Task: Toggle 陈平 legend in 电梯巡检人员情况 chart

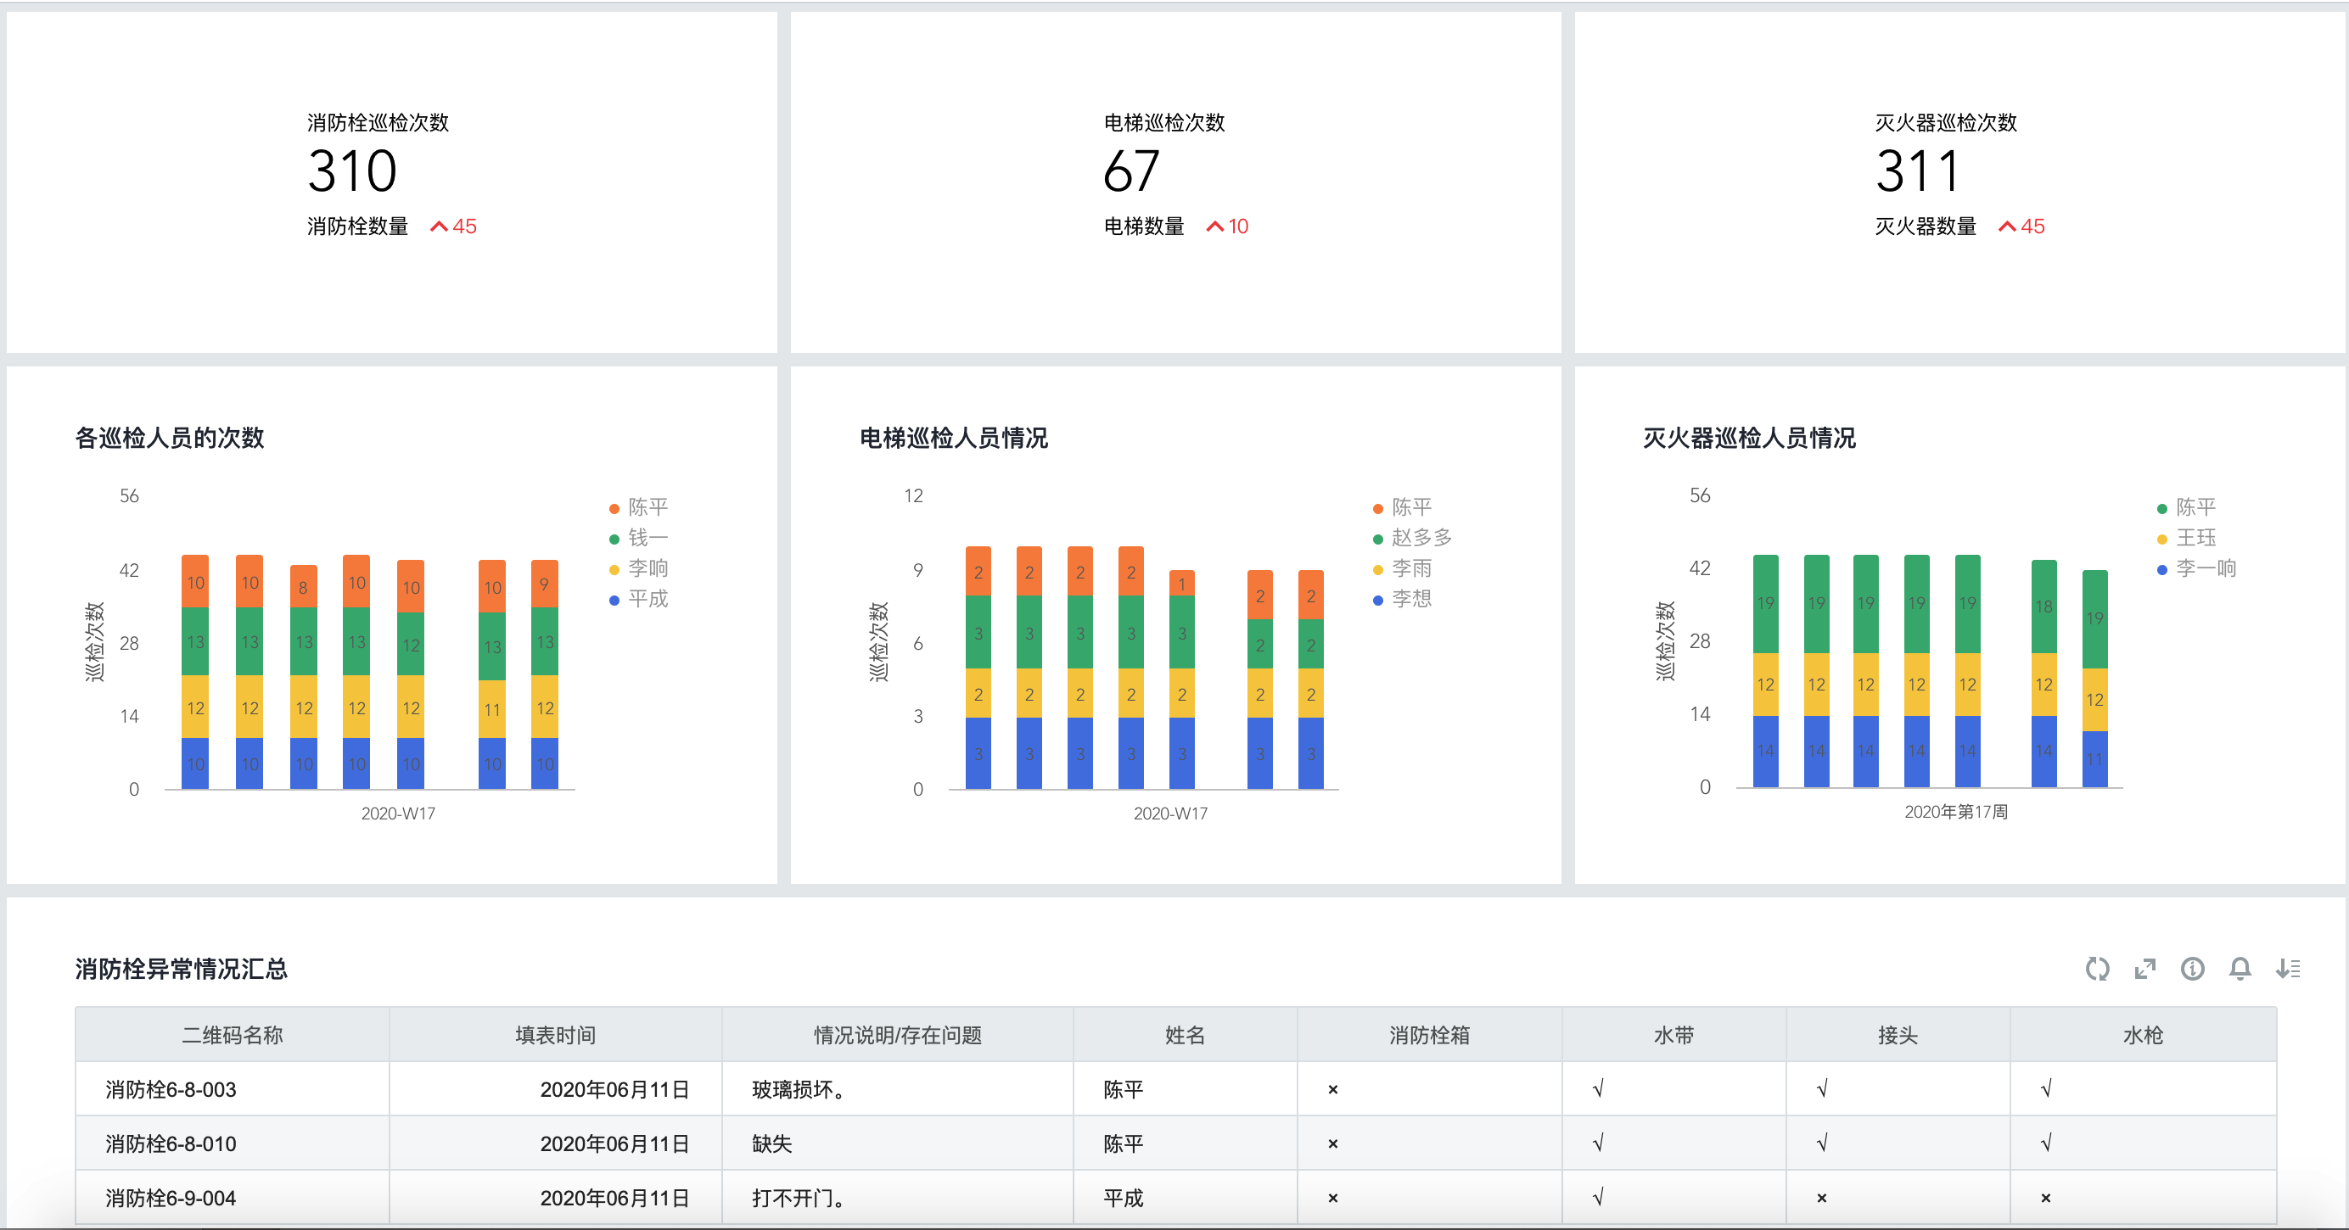Action: pyautogui.click(x=1403, y=507)
